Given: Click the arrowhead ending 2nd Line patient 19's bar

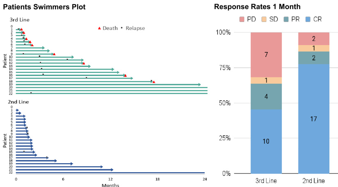Looking at the screenshot, I should point(71,164).
